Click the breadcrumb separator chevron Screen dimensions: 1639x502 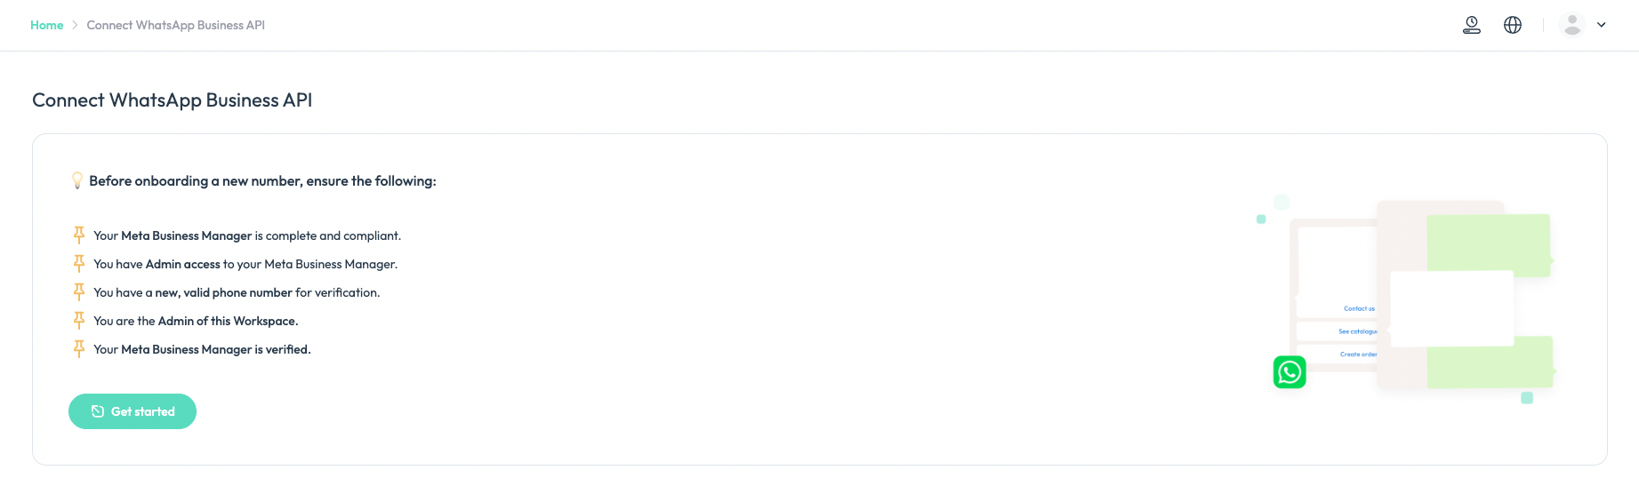pyautogui.click(x=75, y=25)
